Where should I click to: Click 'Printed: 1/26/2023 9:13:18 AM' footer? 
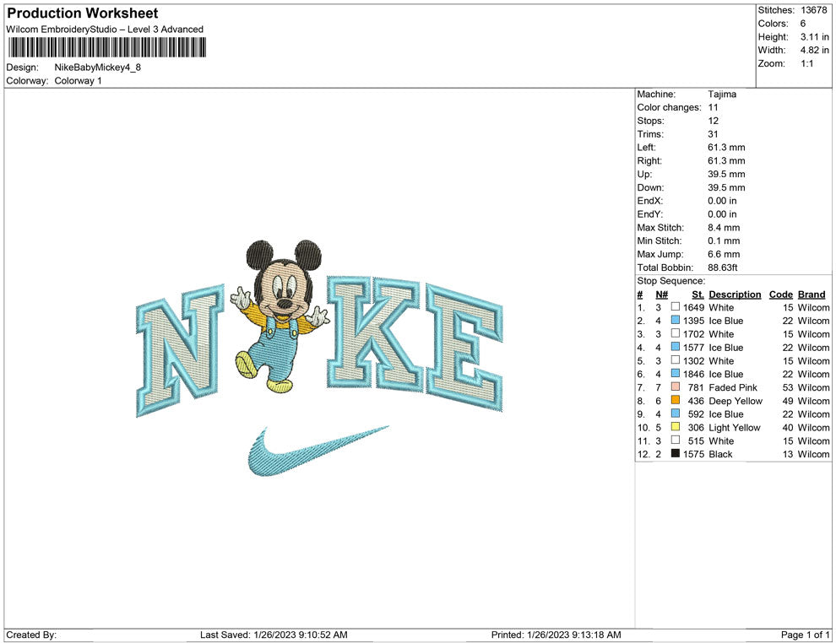point(556,635)
